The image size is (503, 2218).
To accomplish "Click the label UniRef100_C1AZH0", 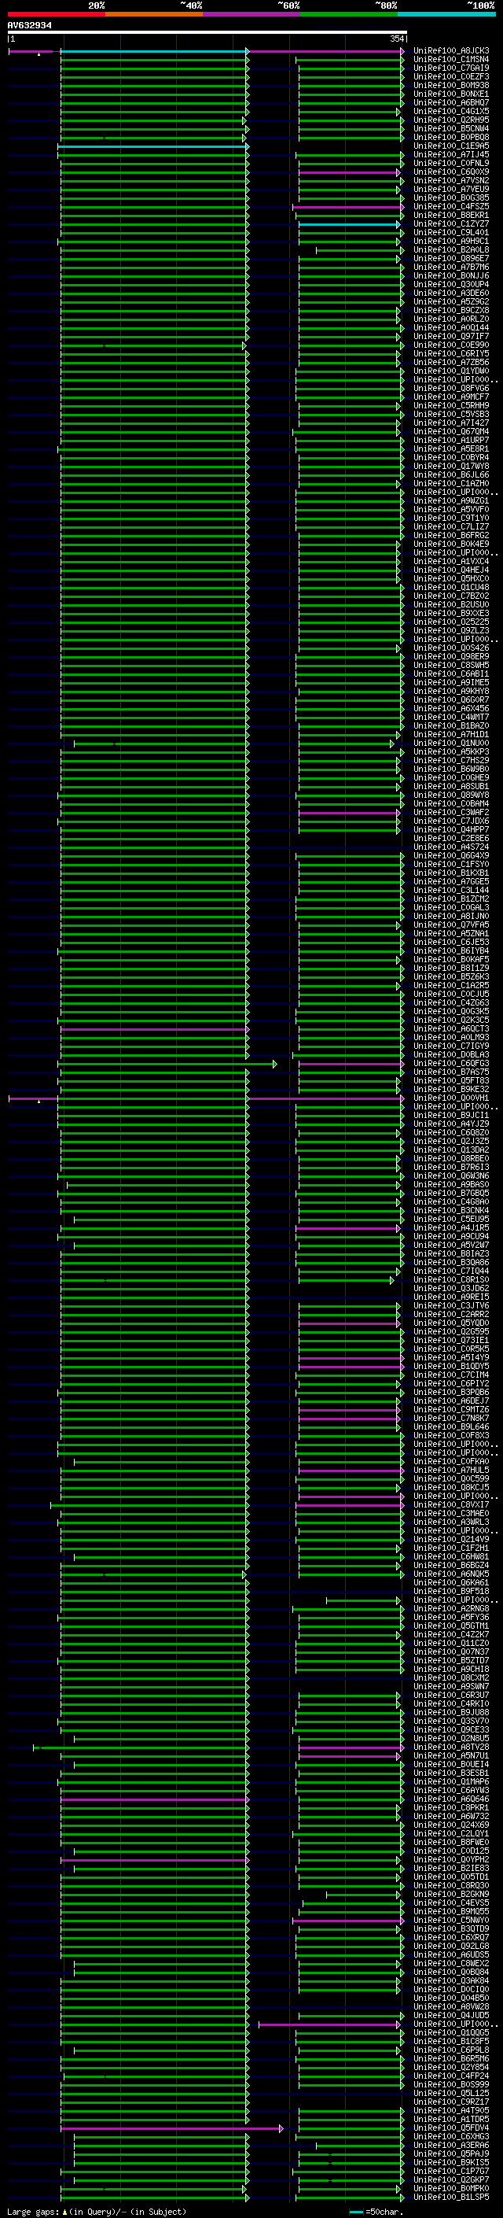I will pos(451,483).
